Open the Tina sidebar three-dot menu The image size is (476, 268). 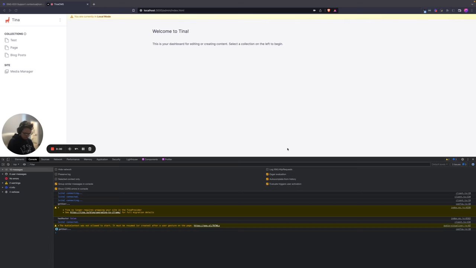coord(60,20)
